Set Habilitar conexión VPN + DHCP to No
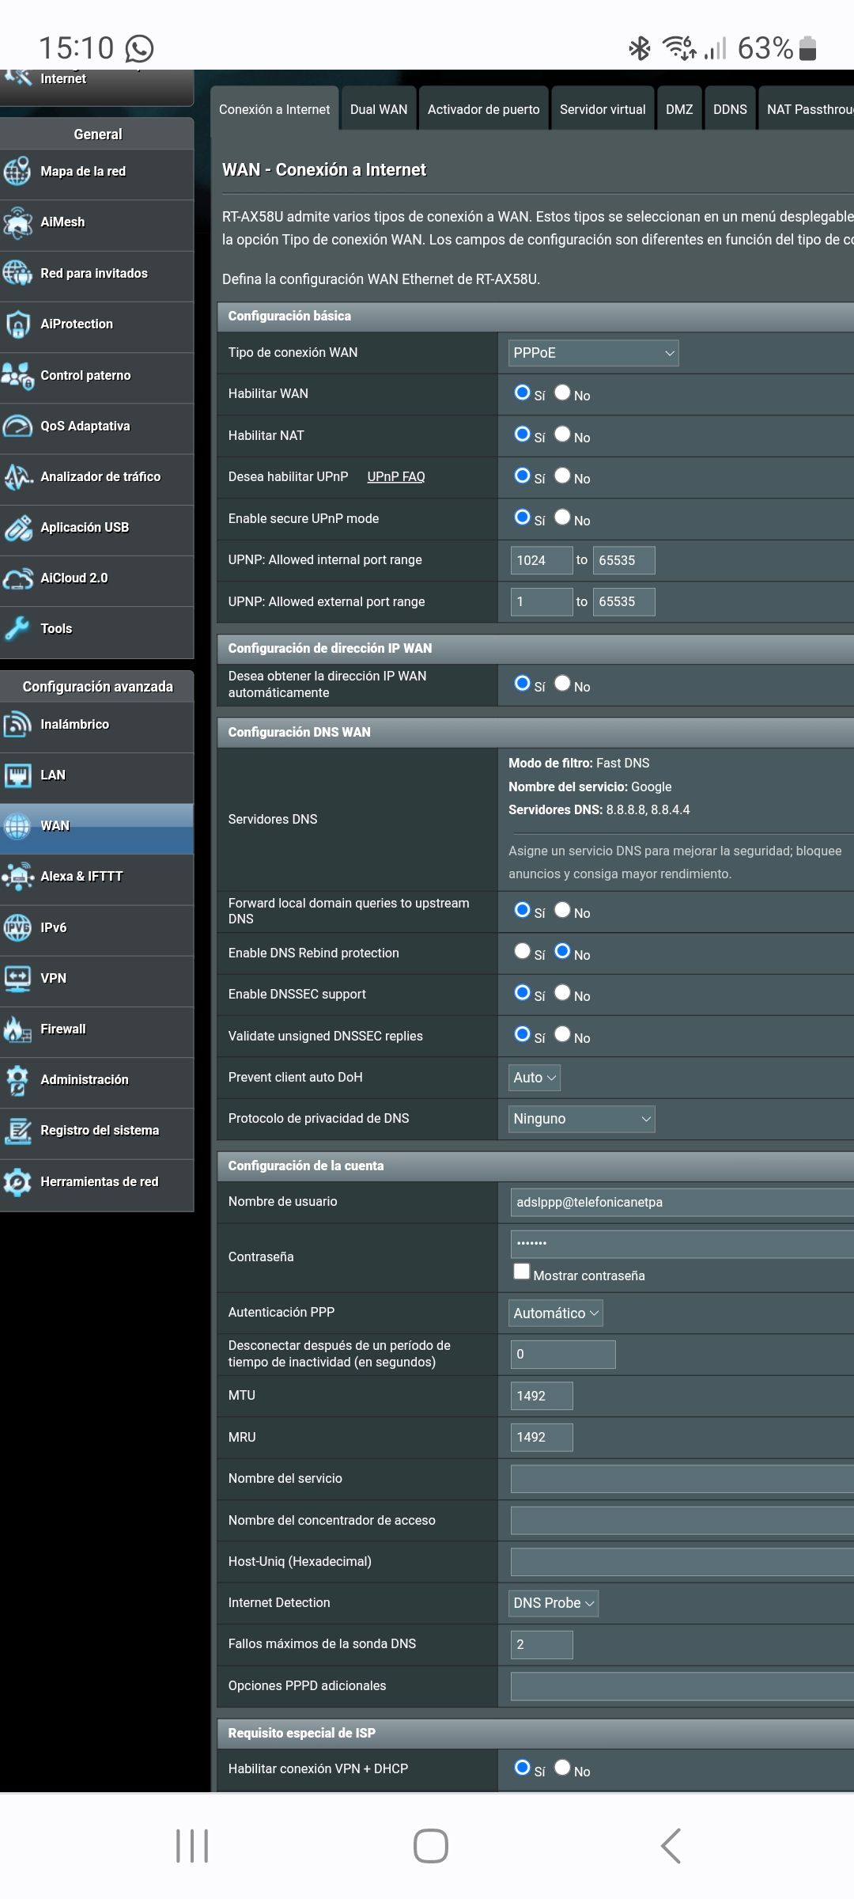Viewport: 854px width, 1899px height. tap(562, 1767)
